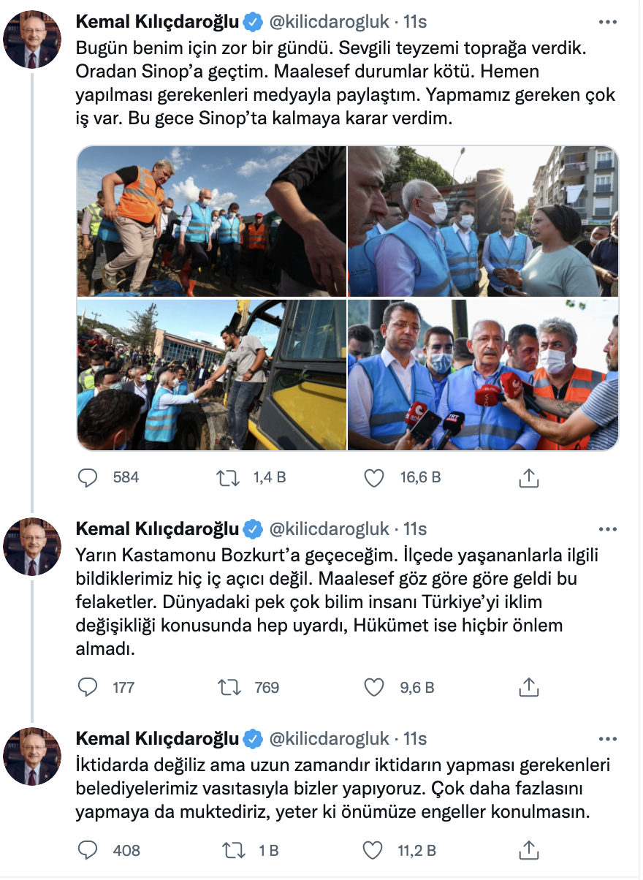
Task: Share the last tweet about belediyeler
Action: coord(528,850)
